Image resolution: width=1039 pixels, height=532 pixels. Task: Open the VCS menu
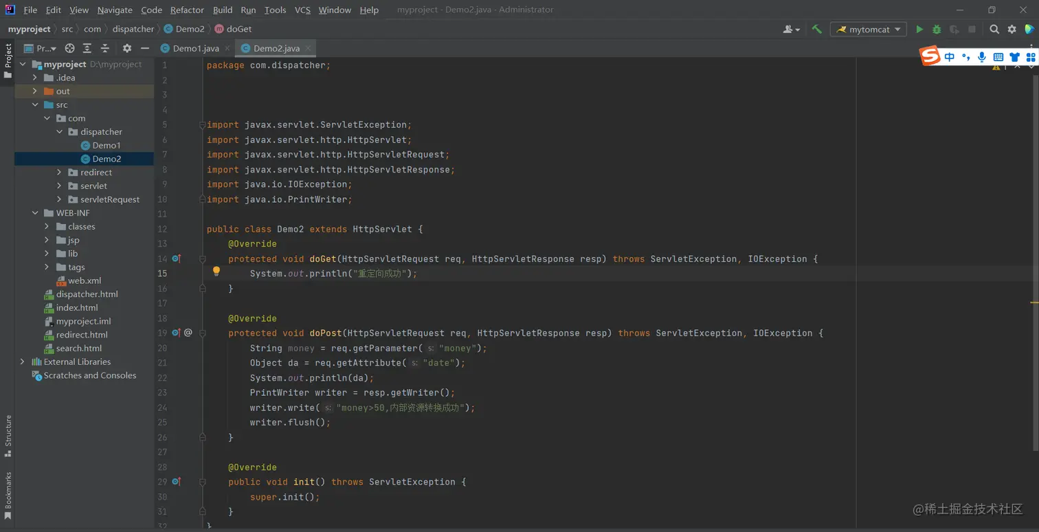click(302, 10)
